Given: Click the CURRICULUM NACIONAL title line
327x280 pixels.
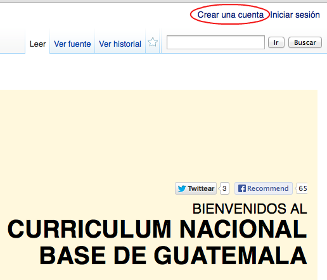Looking at the screenshot, I should point(157,229).
